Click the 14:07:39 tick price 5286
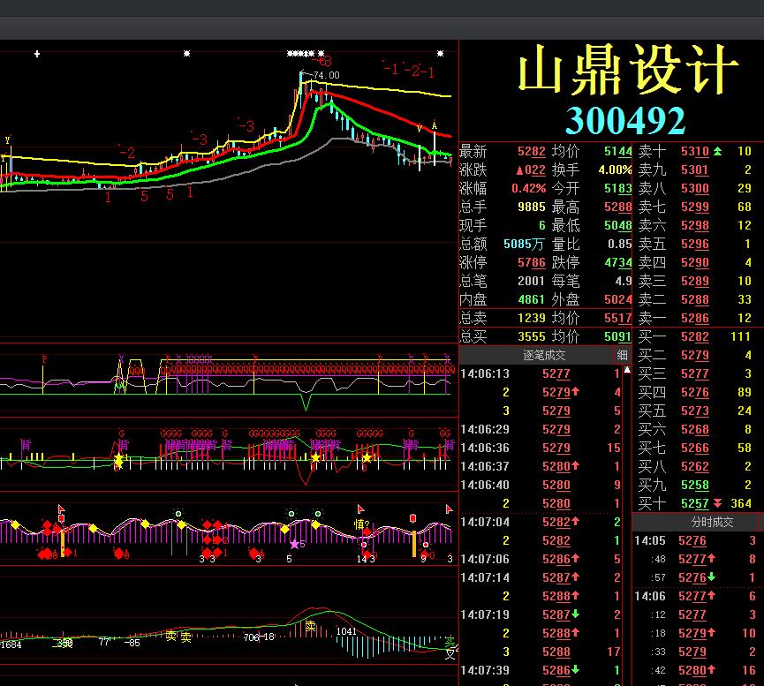Image resolution: width=764 pixels, height=686 pixels. coord(556,670)
